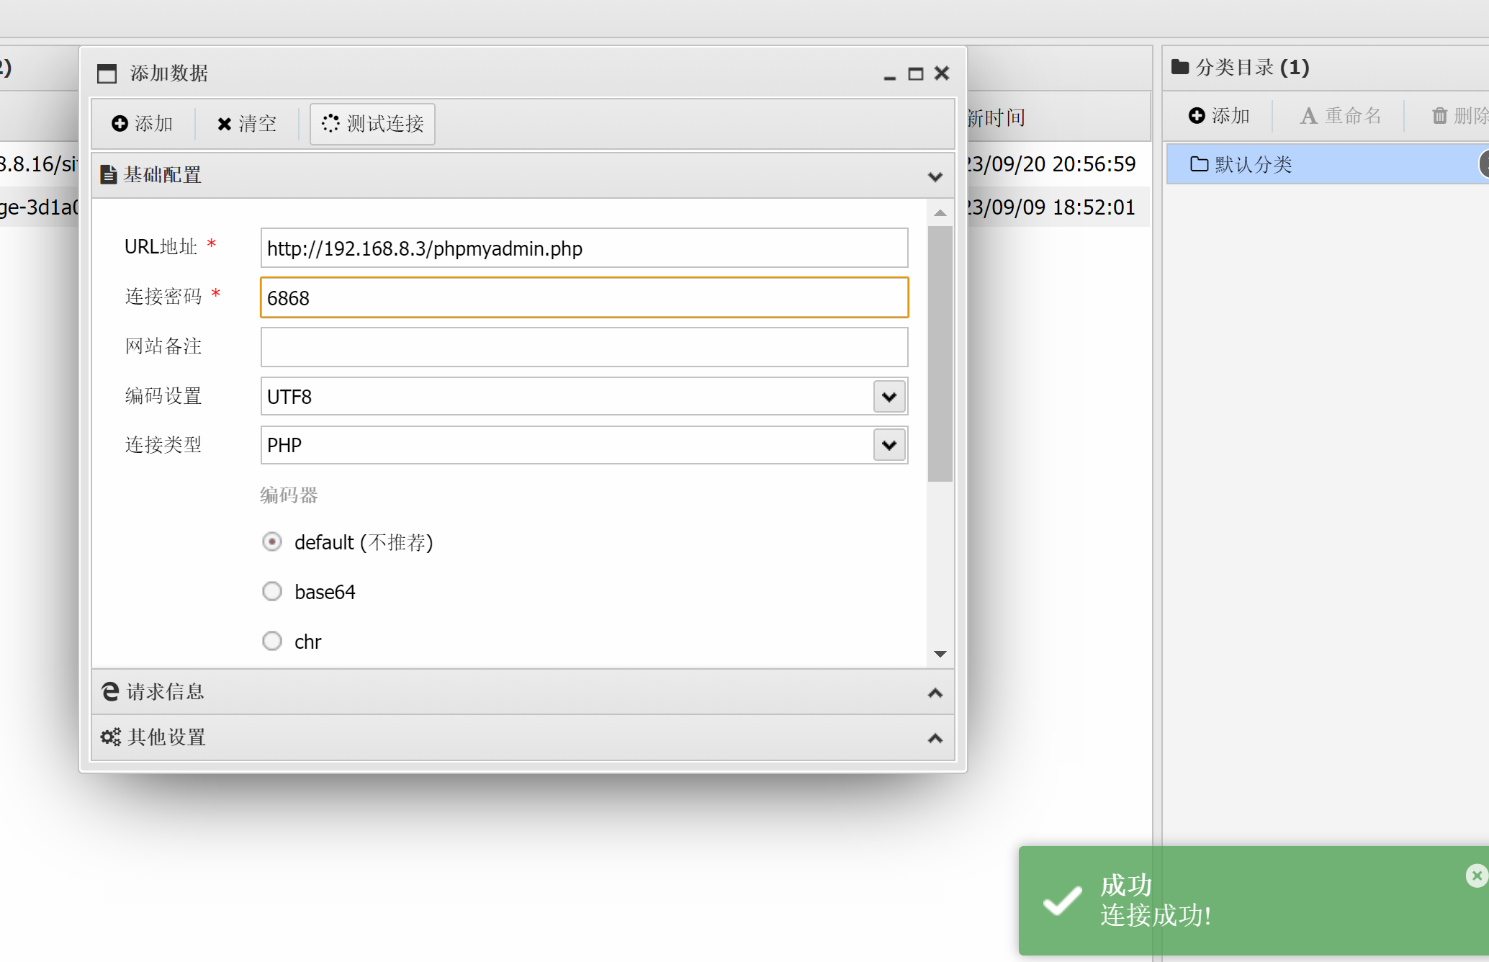Select the chr encoder radio
The width and height of the screenshot is (1489, 962).
[271, 641]
